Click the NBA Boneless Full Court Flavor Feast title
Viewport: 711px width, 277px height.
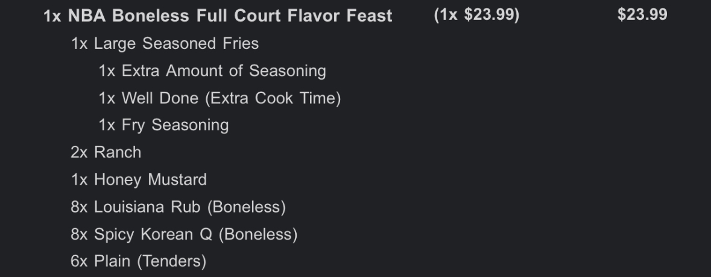coord(229,16)
